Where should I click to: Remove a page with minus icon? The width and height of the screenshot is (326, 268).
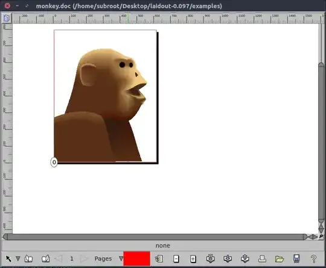tap(176, 259)
